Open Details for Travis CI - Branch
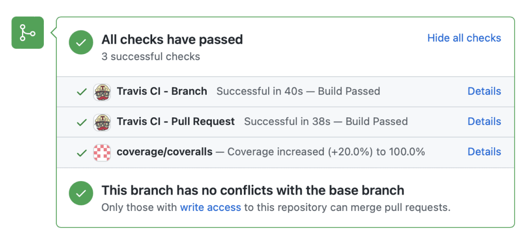This screenshot has width=528, height=246. click(x=484, y=91)
